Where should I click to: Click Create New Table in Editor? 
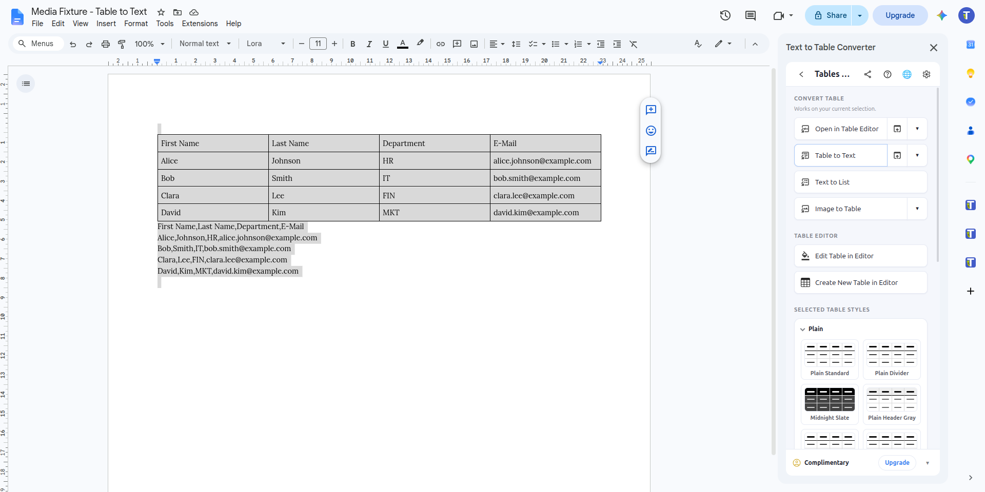coord(861,282)
